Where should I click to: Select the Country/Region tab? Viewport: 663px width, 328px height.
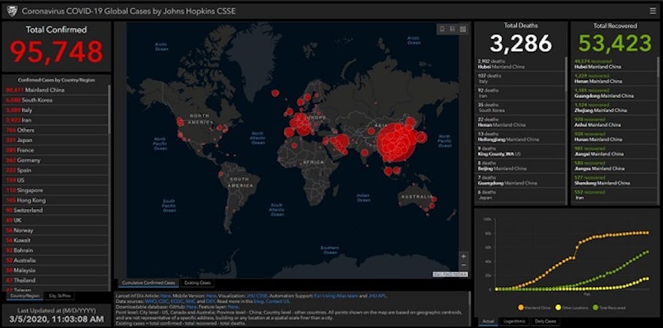tap(24, 296)
